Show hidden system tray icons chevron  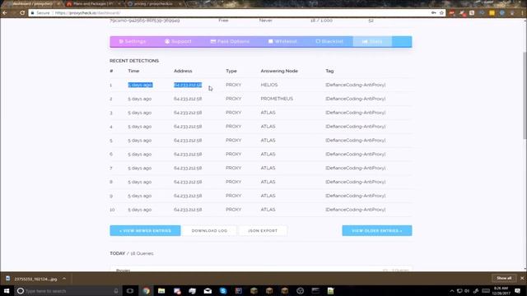tap(452, 291)
